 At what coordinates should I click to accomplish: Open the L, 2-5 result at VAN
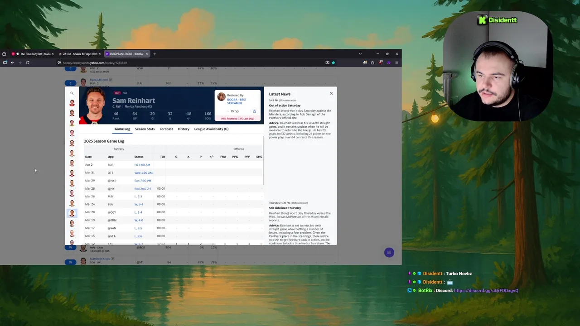[138, 228]
